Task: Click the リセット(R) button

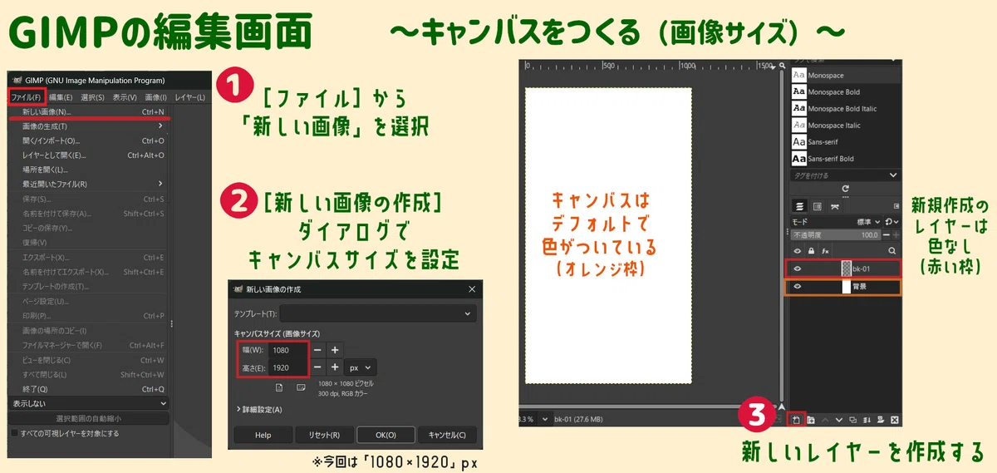Action: 324,435
